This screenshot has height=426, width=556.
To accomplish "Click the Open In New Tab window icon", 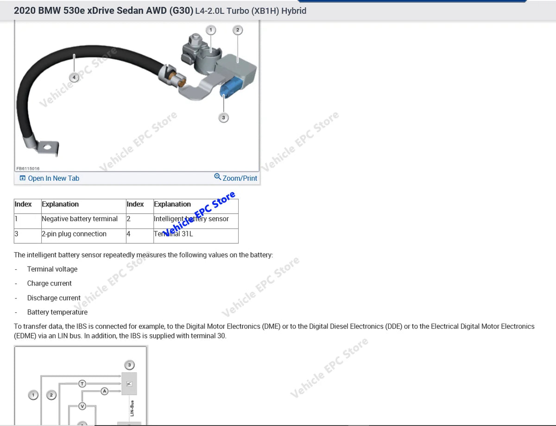I will tap(23, 178).
